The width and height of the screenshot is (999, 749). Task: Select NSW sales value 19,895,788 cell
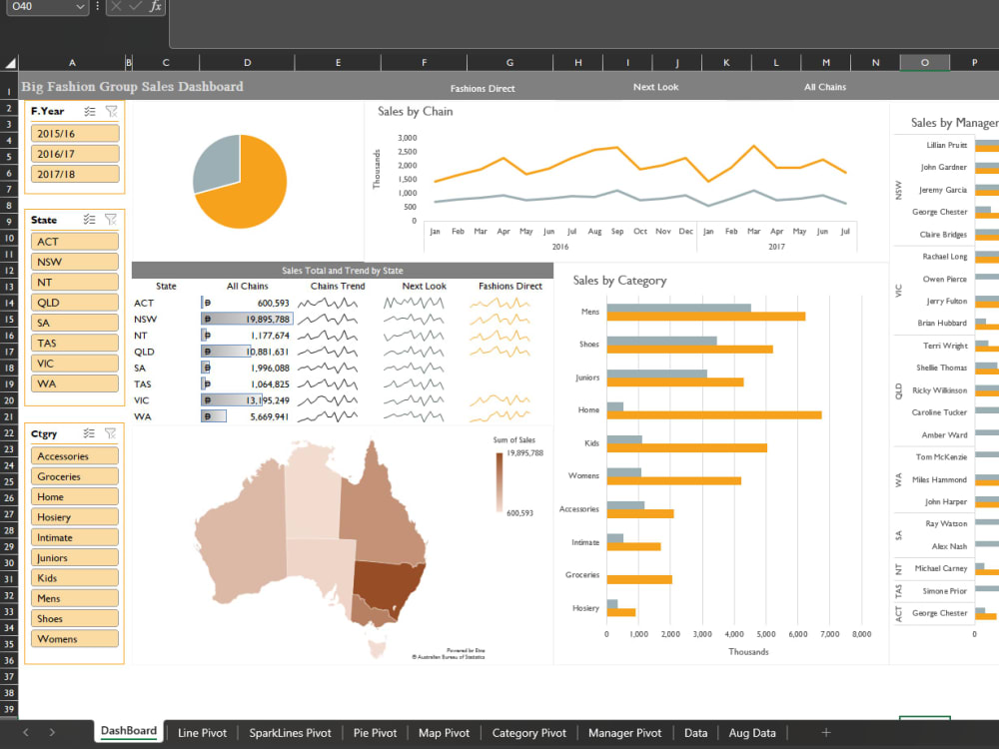click(x=247, y=320)
